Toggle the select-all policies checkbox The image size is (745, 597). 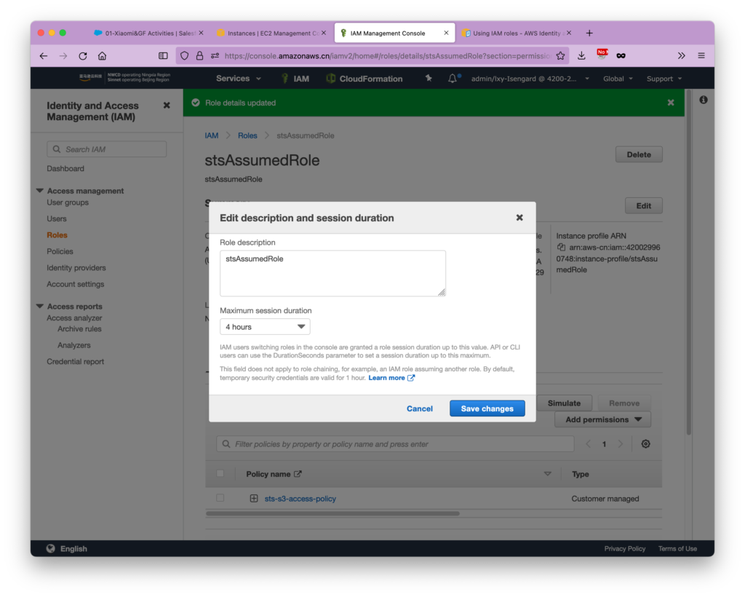click(x=220, y=474)
